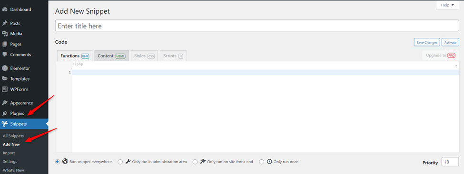Click the Snippets scissors icon
464x174 pixels.
click(5, 124)
